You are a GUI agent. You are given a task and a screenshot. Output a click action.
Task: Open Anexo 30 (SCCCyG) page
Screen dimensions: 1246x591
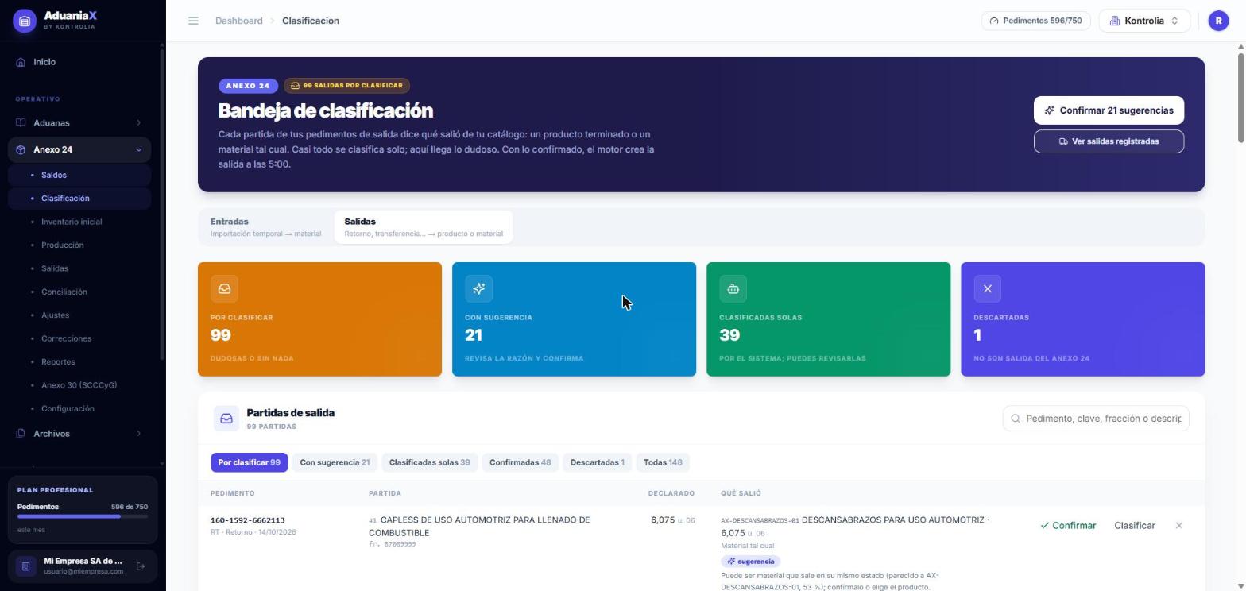pyautogui.click(x=79, y=385)
